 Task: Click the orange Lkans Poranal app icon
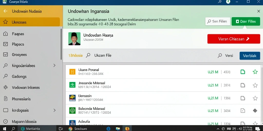coord(72,72)
